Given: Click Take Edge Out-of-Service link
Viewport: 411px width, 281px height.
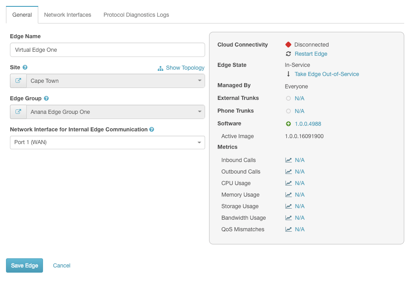Looking at the screenshot, I should click(x=327, y=74).
